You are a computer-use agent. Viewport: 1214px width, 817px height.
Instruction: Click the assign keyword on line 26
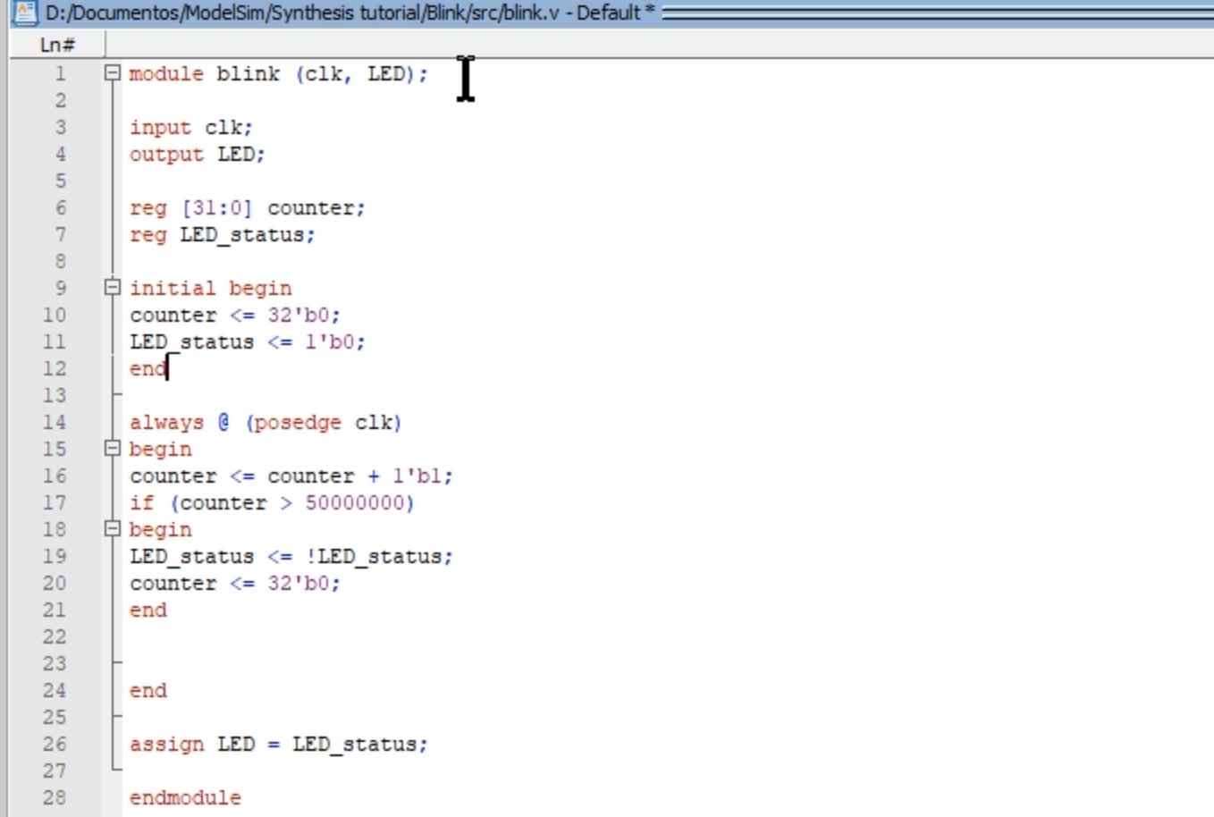point(166,745)
